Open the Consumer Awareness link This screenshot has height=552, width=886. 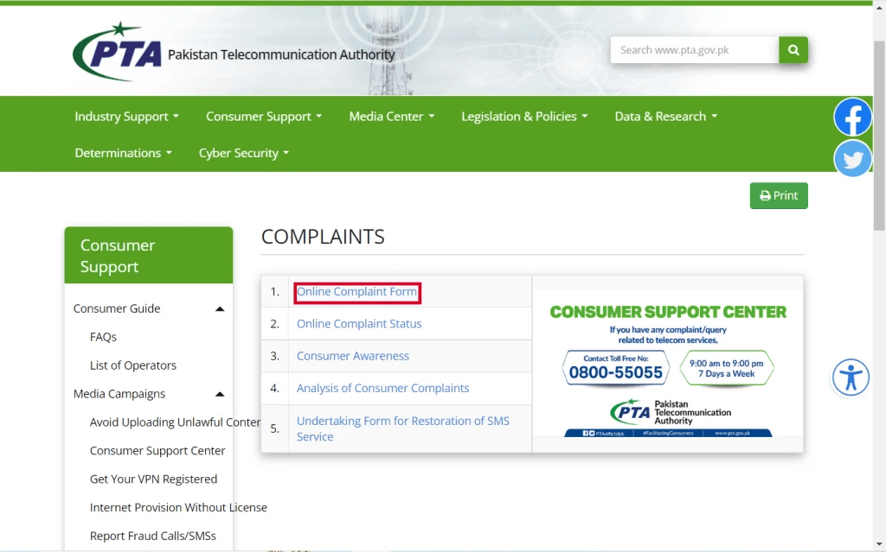(353, 356)
